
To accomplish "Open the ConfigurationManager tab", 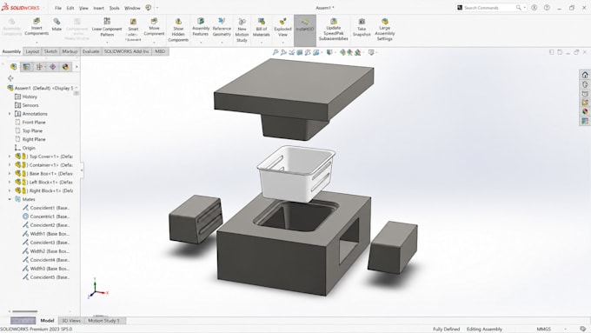I will [39, 67].
